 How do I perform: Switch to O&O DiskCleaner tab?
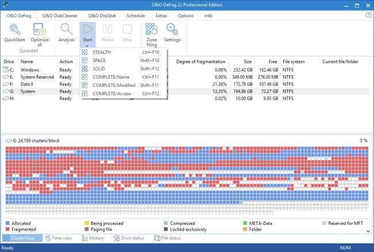(x=60, y=15)
